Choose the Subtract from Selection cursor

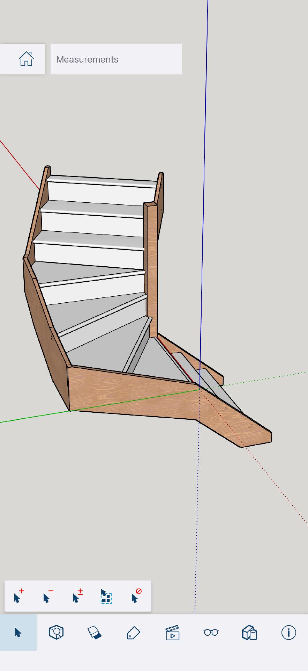click(48, 596)
